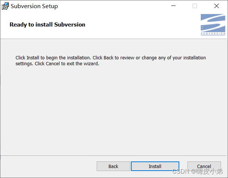Click the word "Back" in the instruction paragraph
The width and height of the screenshot is (228, 178).
click(x=108, y=58)
